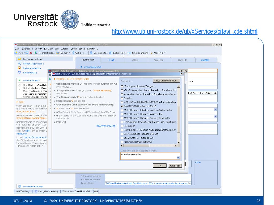Open Gedanke dropdown arrow

(x=165, y=53)
